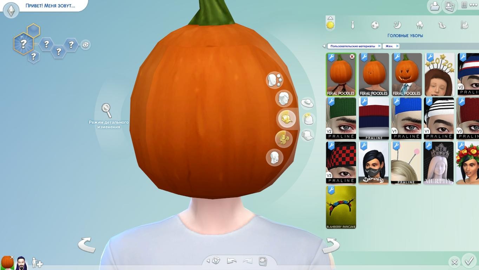This screenshot has height=270, width=479.
Task: Remove the Пользовательские материалы filter tag
Action: tap(379, 46)
